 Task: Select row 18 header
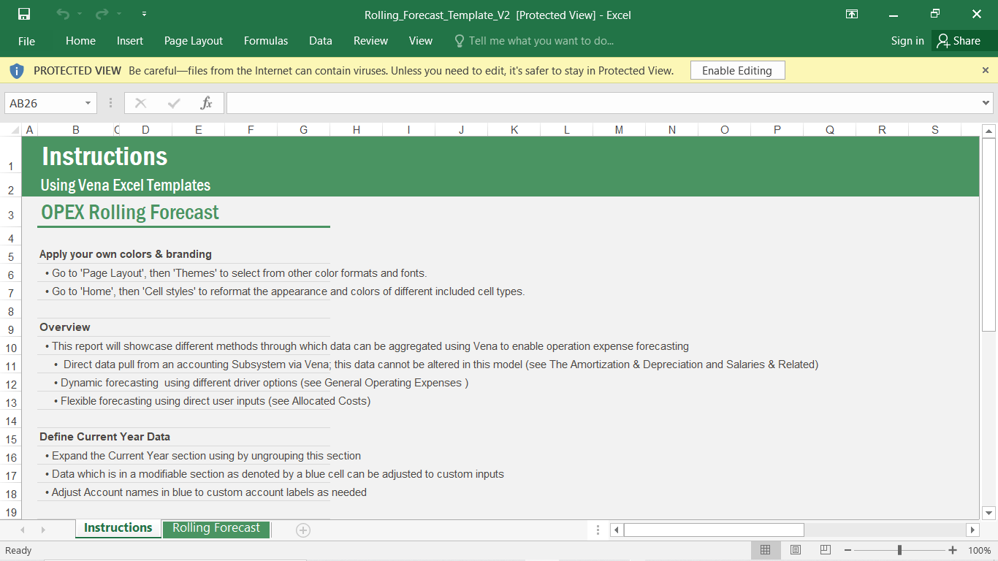[x=11, y=494]
